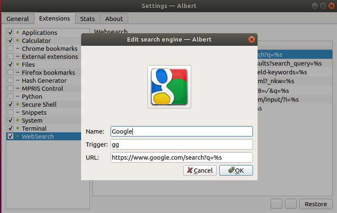
Task: Toggle the Applications extension checkbox
Action: click(x=11, y=33)
